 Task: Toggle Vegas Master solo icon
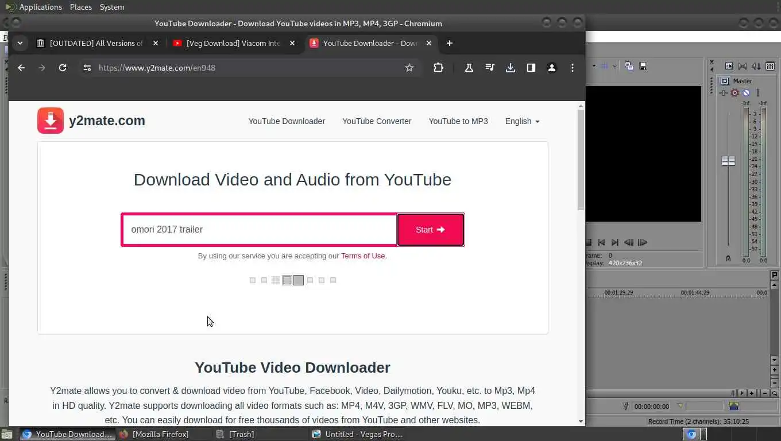(757, 92)
